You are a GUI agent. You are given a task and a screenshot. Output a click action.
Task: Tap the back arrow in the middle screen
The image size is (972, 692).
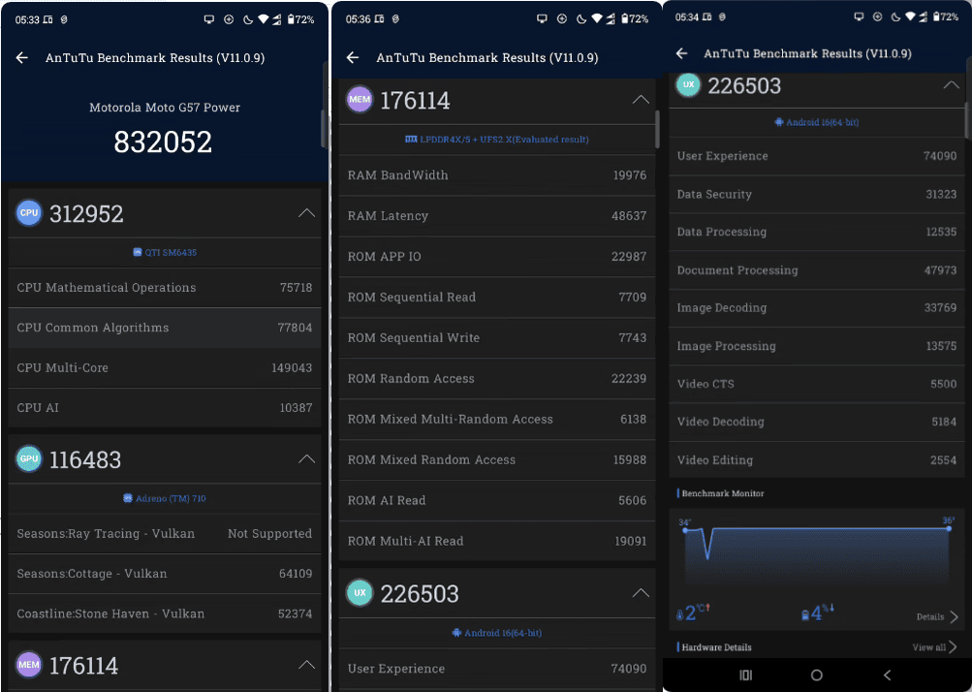coord(353,58)
